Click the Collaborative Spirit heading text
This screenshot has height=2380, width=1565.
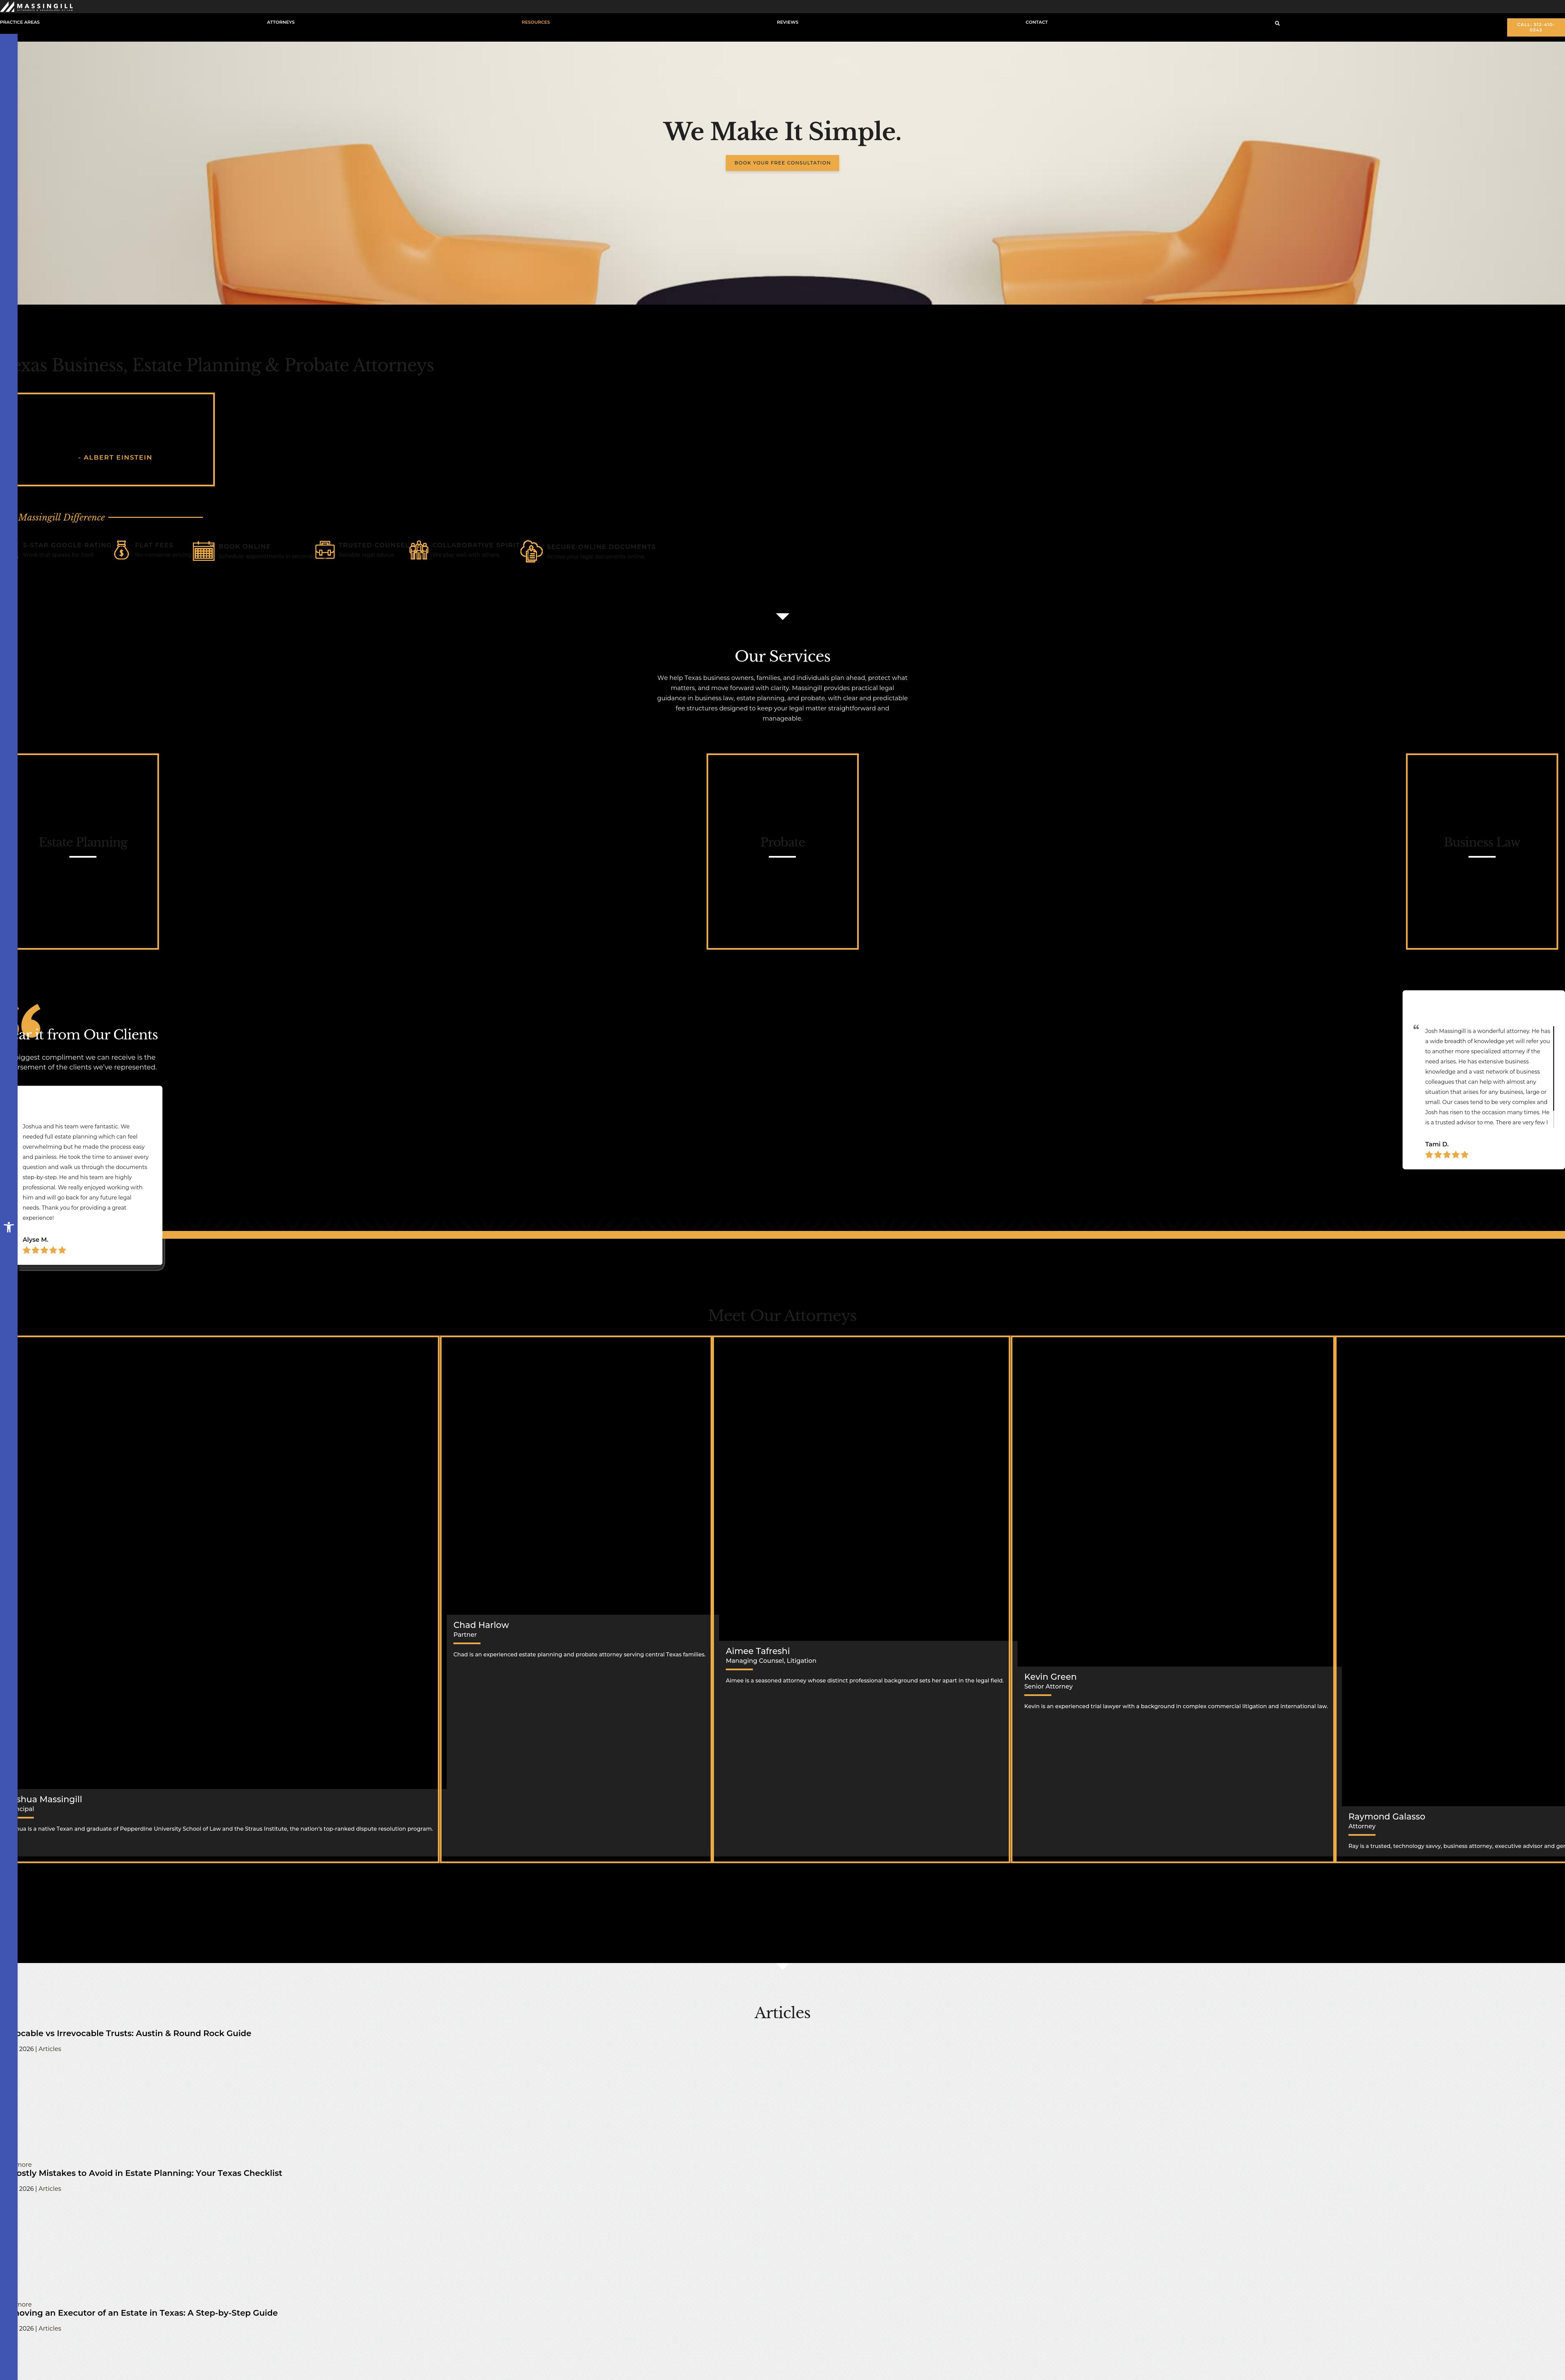pos(476,545)
